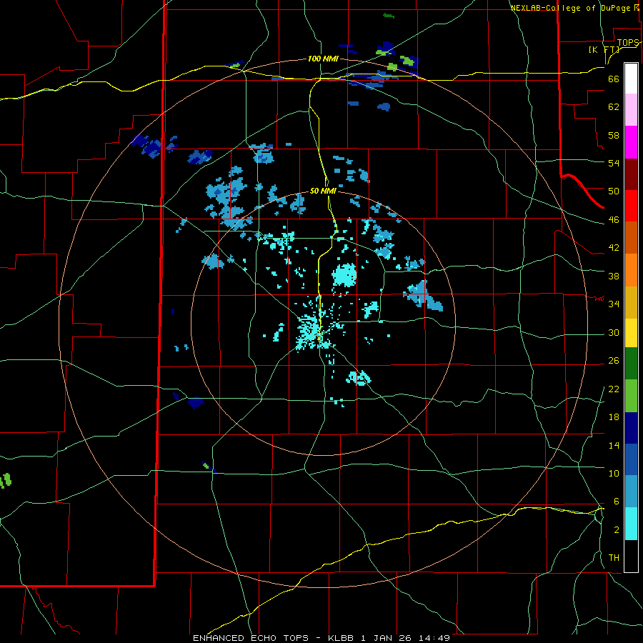The height and width of the screenshot is (643, 643).
Task: Click legend value "54"
Action: [x=614, y=163]
